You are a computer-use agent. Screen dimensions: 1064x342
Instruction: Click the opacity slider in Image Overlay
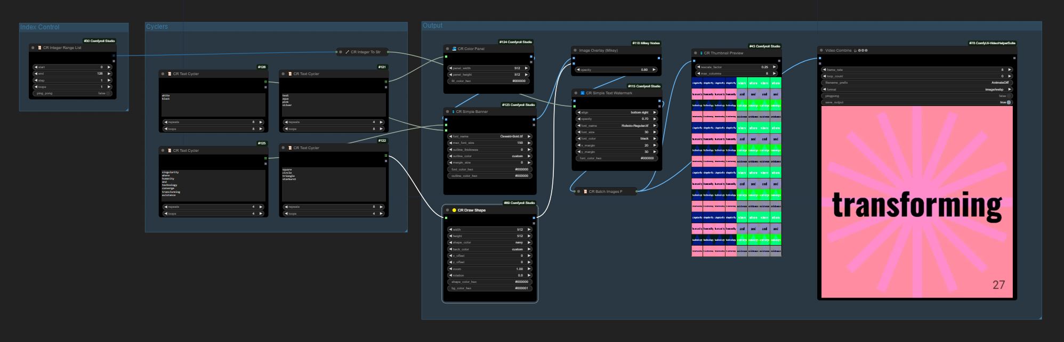pyautogui.click(x=617, y=70)
